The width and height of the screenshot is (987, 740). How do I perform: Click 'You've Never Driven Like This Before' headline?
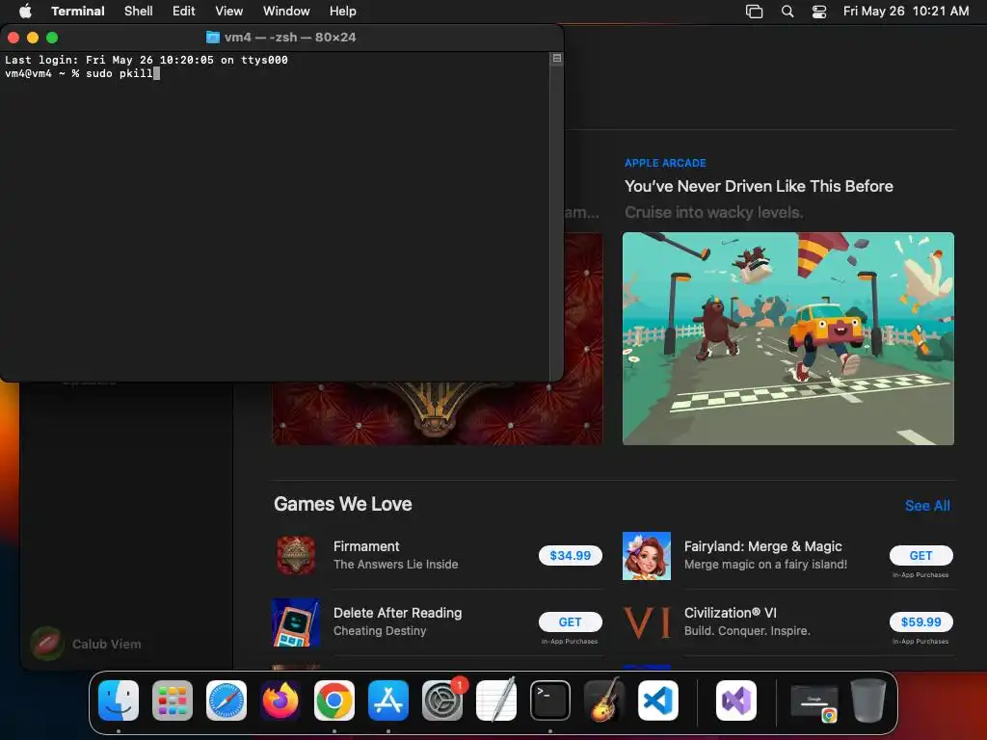click(759, 186)
